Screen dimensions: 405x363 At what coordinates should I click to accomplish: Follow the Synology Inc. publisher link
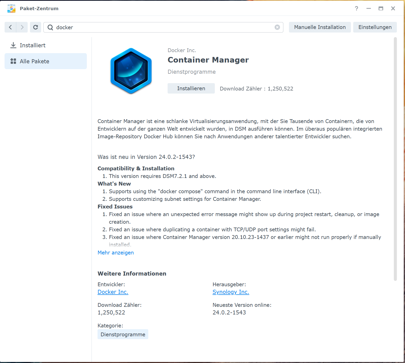coord(231,292)
